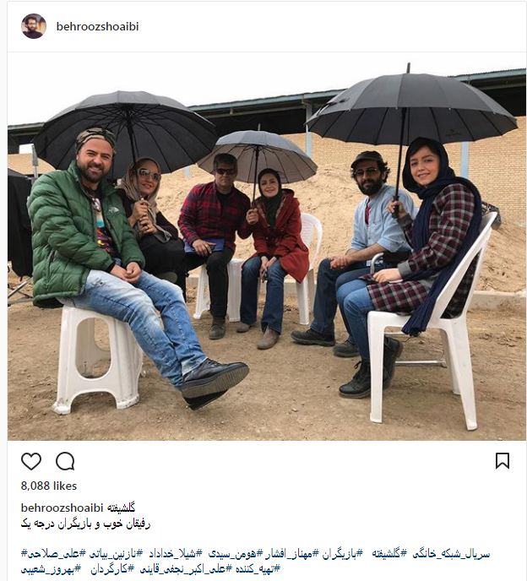527x581 pixels.
Task: Open the hashtag #تهیه_کننده
Action: [258, 569]
